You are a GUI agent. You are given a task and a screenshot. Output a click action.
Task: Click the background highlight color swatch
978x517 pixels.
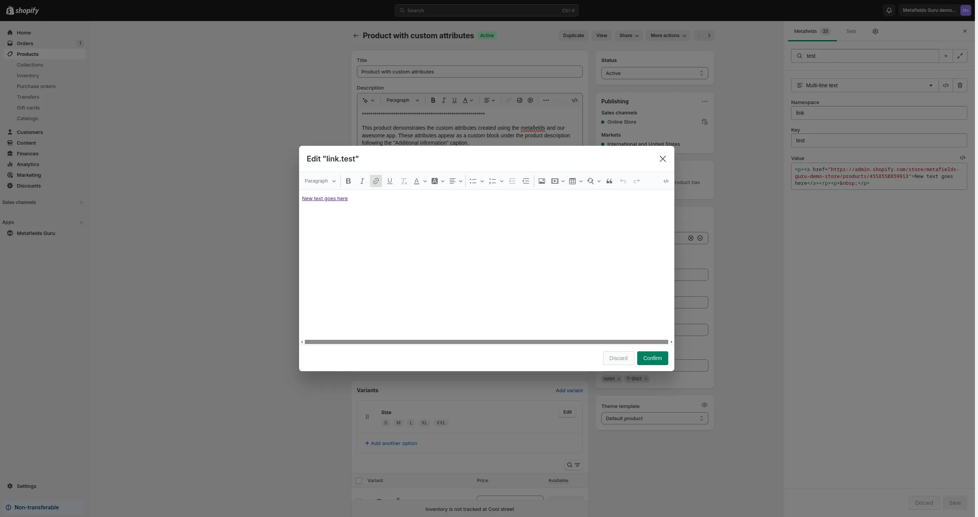pos(434,181)
